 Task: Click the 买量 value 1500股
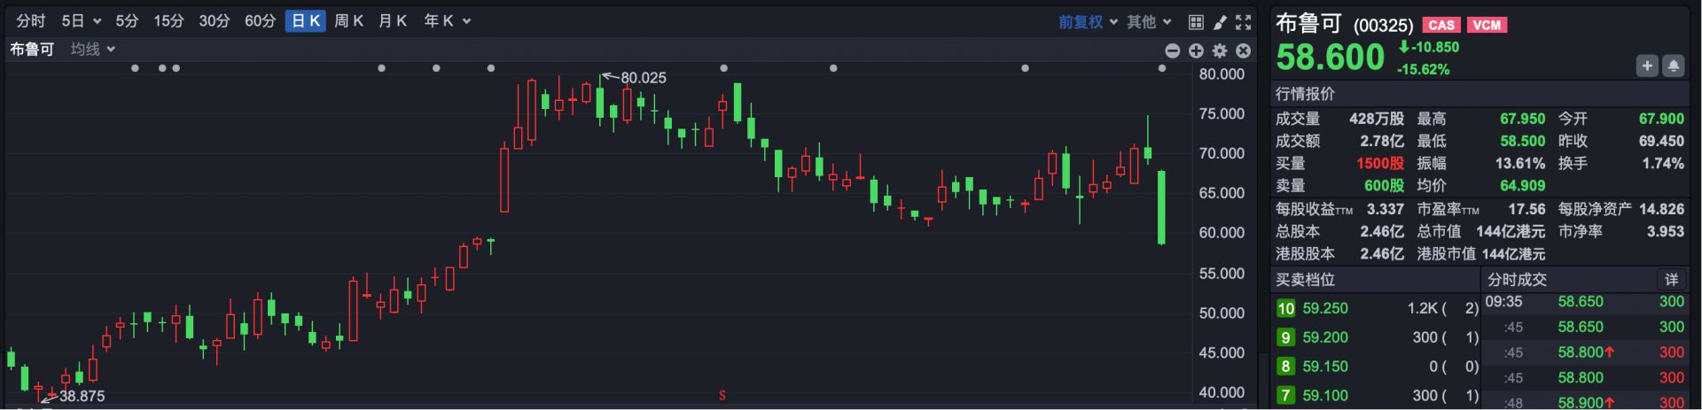[1380, 164]
